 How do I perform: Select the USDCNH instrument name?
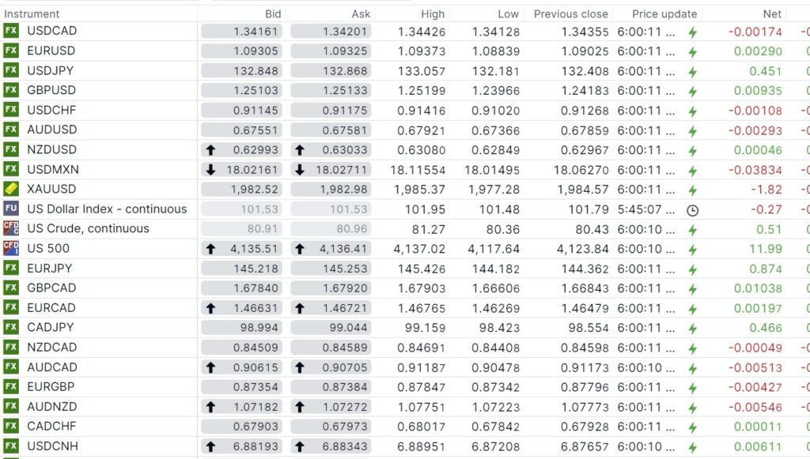[52, 446]
